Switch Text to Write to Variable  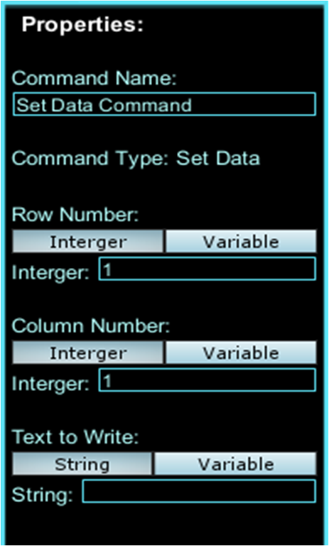[x=235, y=464]
